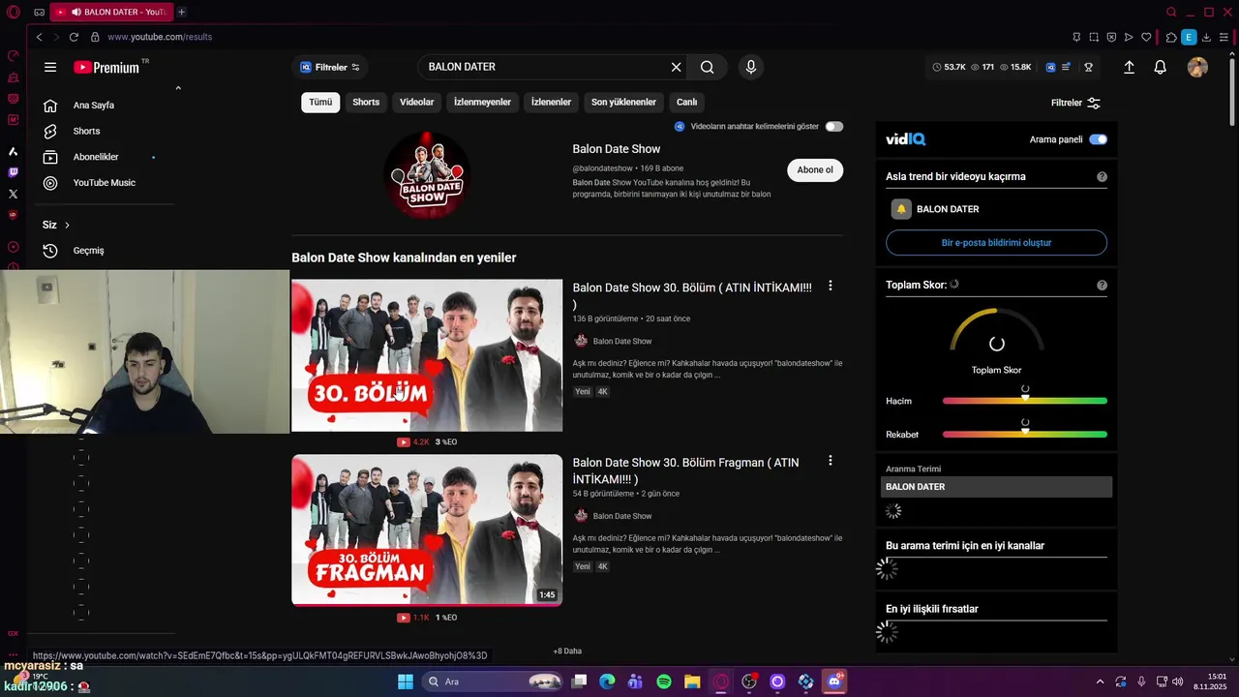Open YouTube notifications bell
This screenshot has height=697, width=1239.
(x=1160, y=68)
